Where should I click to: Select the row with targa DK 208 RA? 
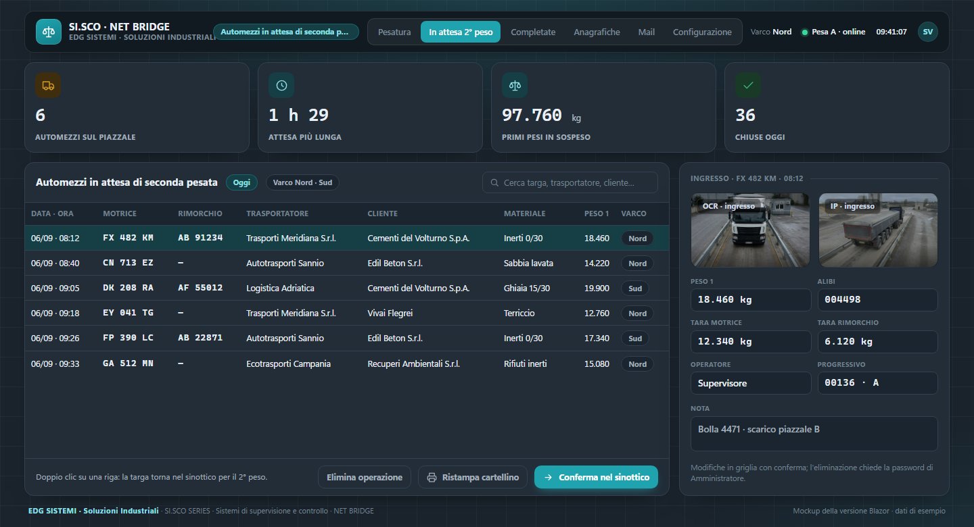tap(346, 288)
